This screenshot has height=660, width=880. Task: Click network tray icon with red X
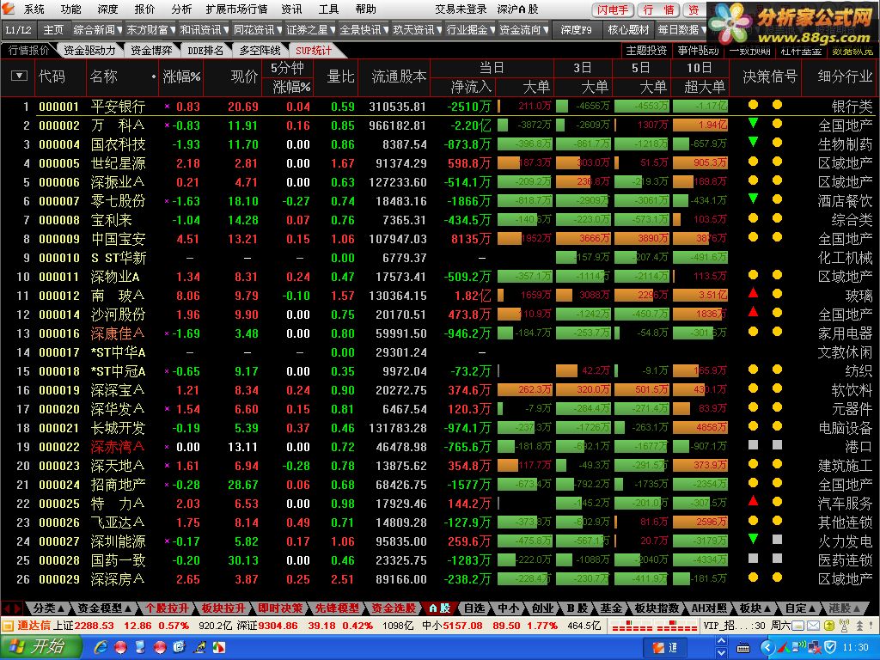(813, 648)
